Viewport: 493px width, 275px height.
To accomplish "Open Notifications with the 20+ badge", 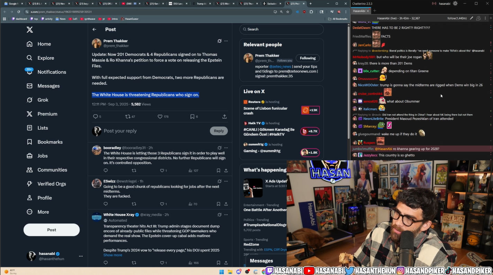I will tap(46, 72).
